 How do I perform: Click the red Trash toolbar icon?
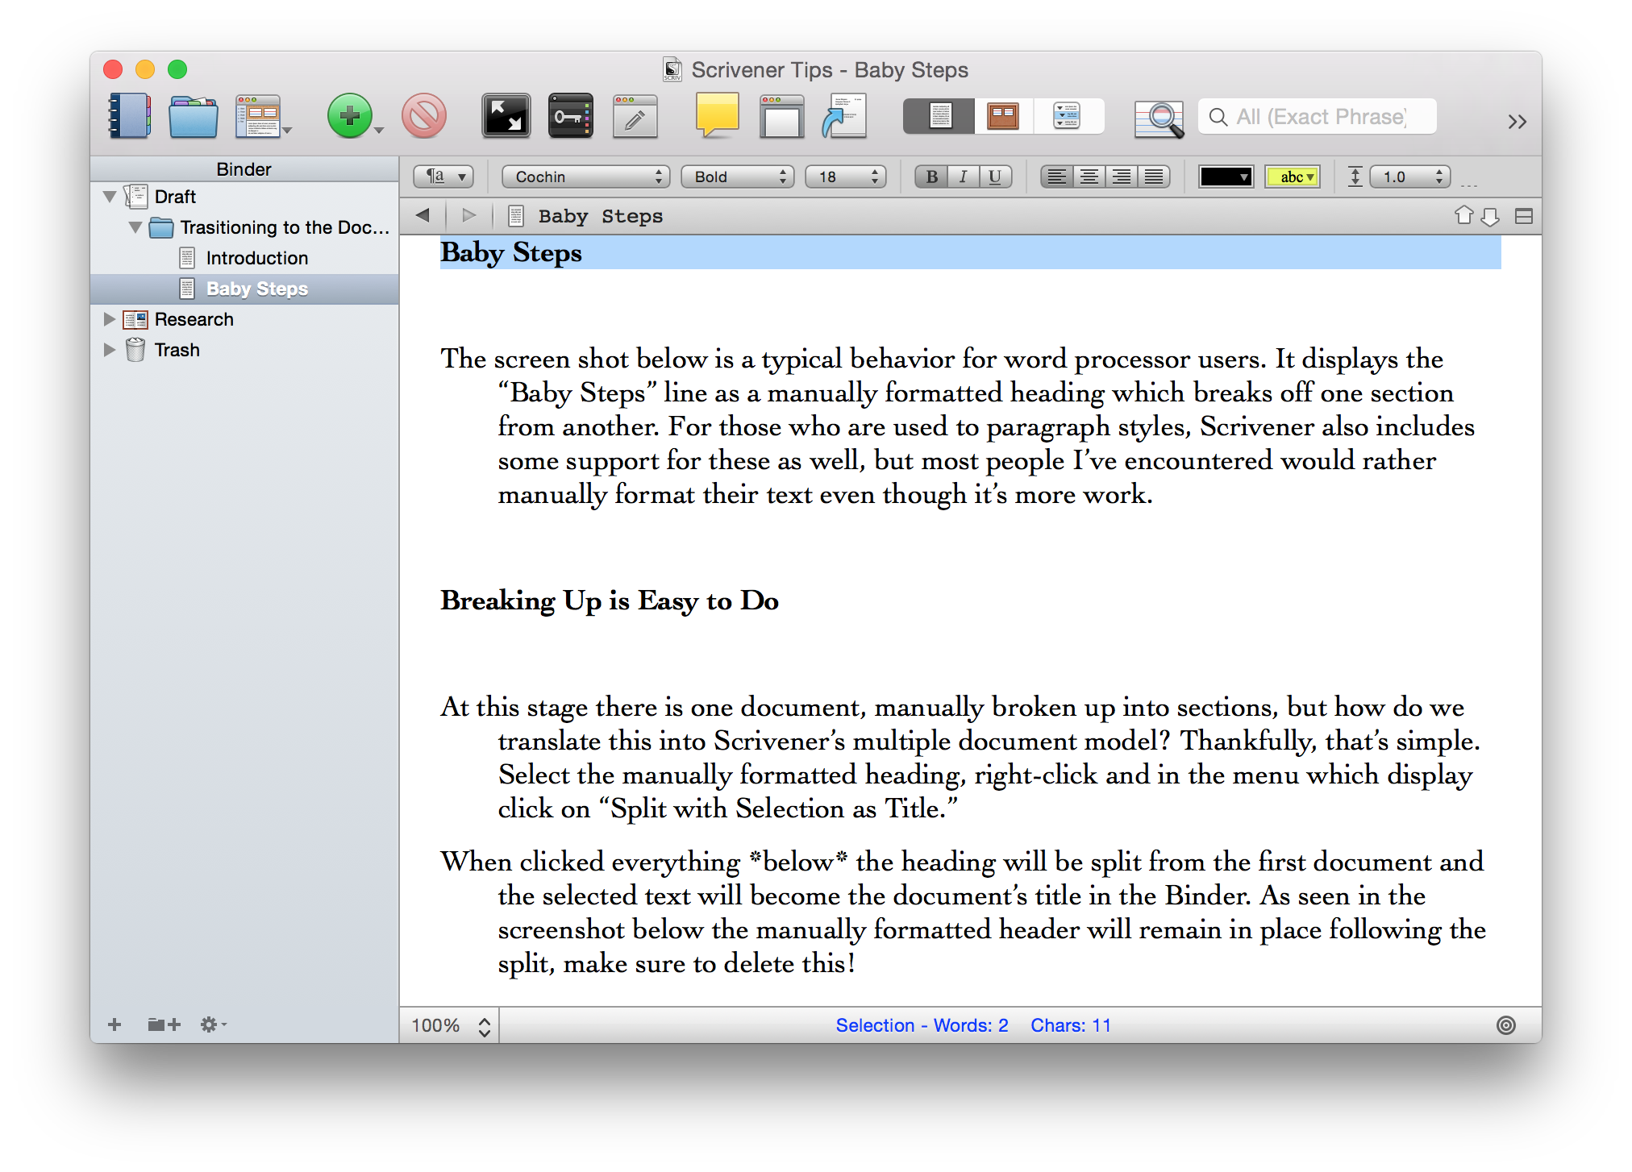(x=424, y=116)
